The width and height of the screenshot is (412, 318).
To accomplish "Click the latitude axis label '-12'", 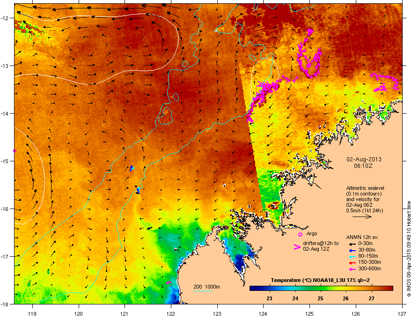I will point(5,18).
